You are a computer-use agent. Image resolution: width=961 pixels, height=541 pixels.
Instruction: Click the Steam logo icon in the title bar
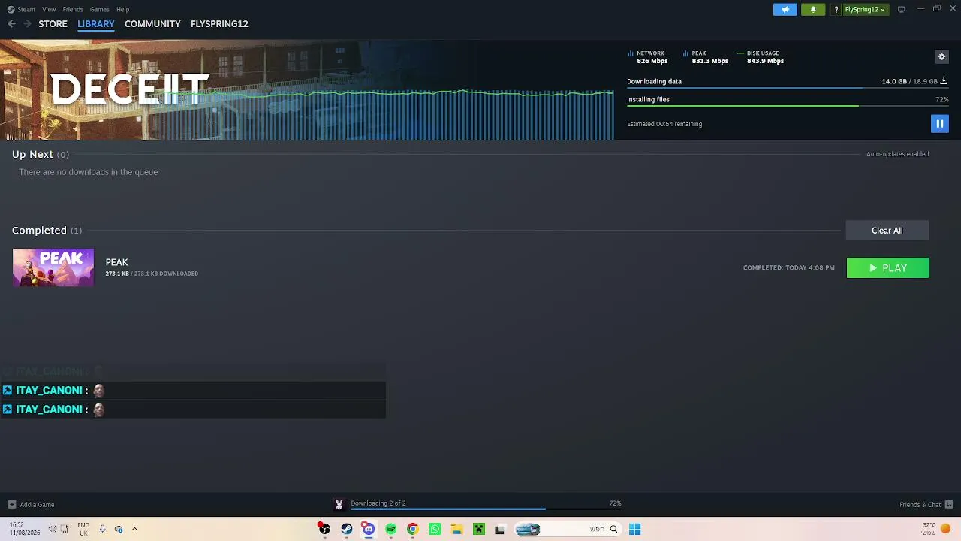10,9
